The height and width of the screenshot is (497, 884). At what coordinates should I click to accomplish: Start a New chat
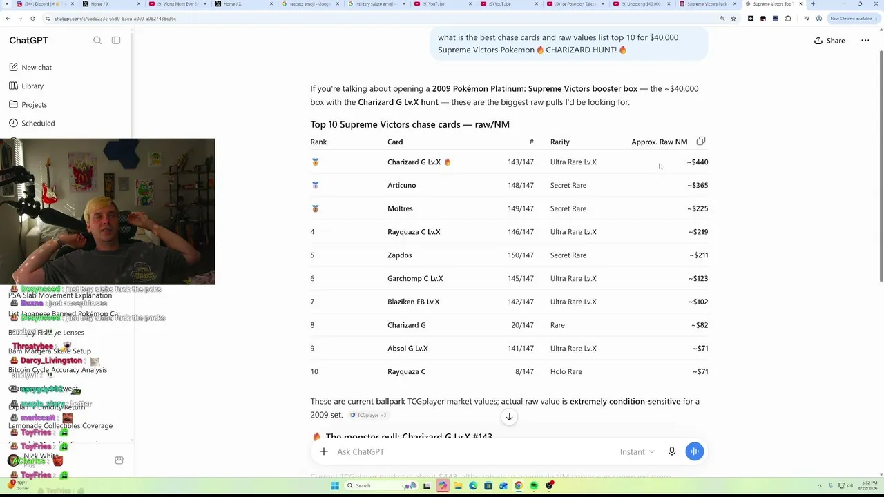[31, 68]
